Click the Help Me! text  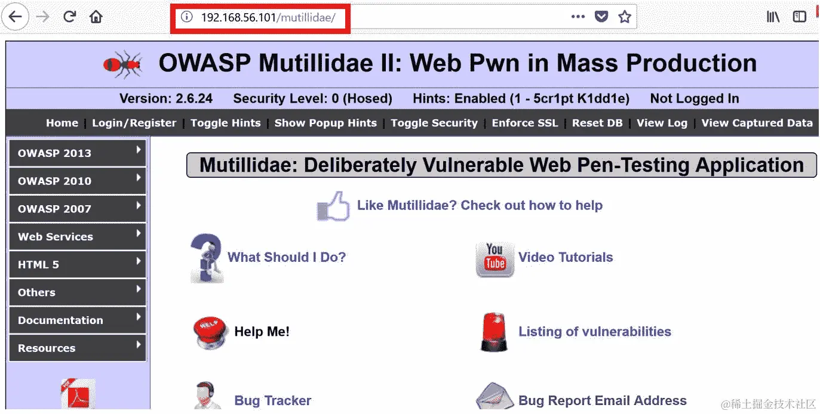(262, 332)
